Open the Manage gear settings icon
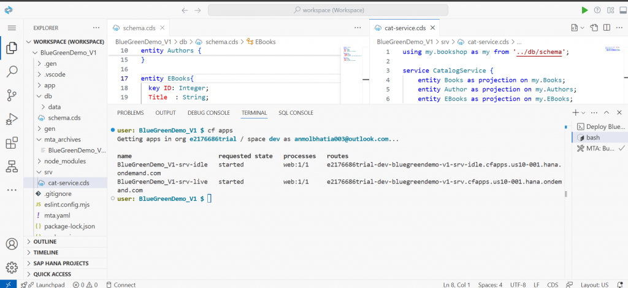 point(12,267)
